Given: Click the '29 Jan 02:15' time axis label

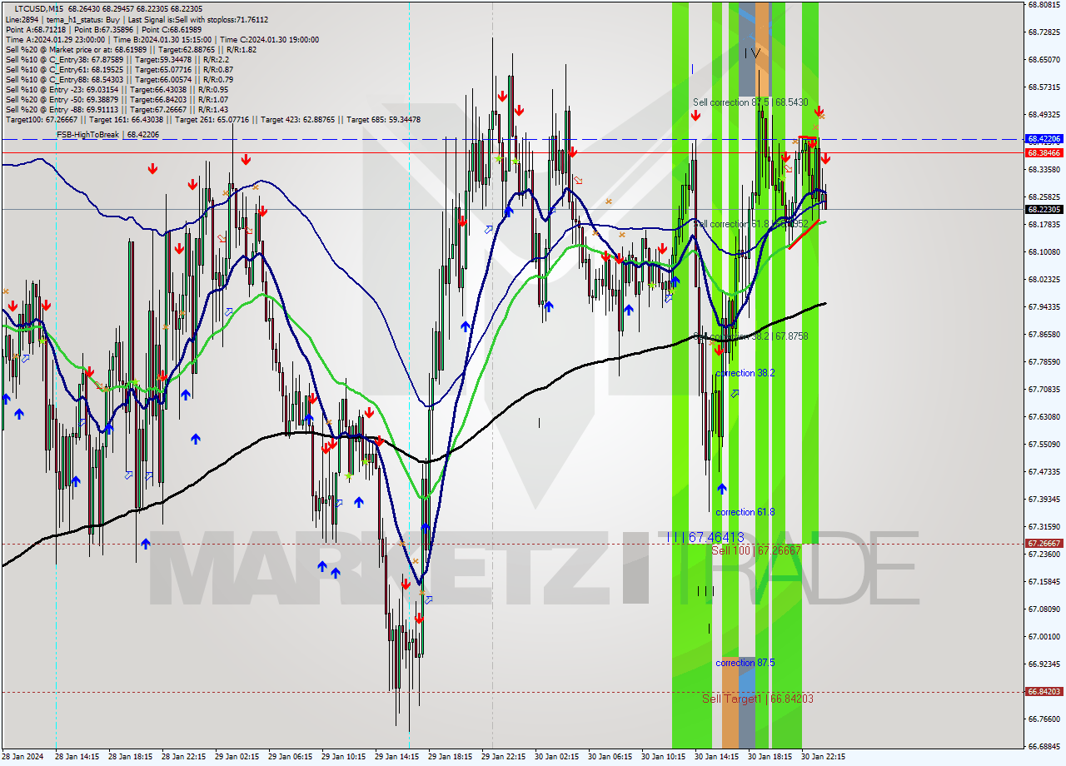Looking at the screenshot, I should point(237,757).
